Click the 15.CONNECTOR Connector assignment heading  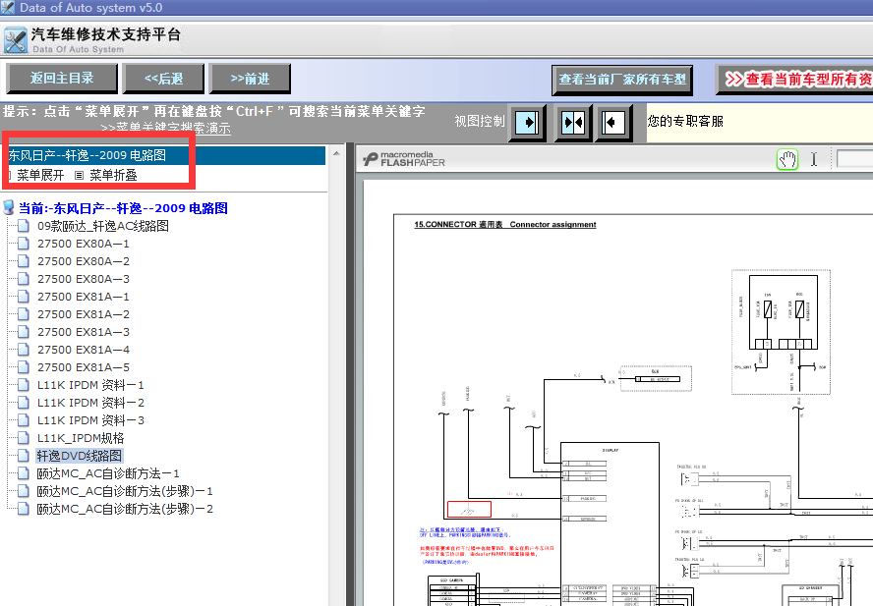point(505,225)
